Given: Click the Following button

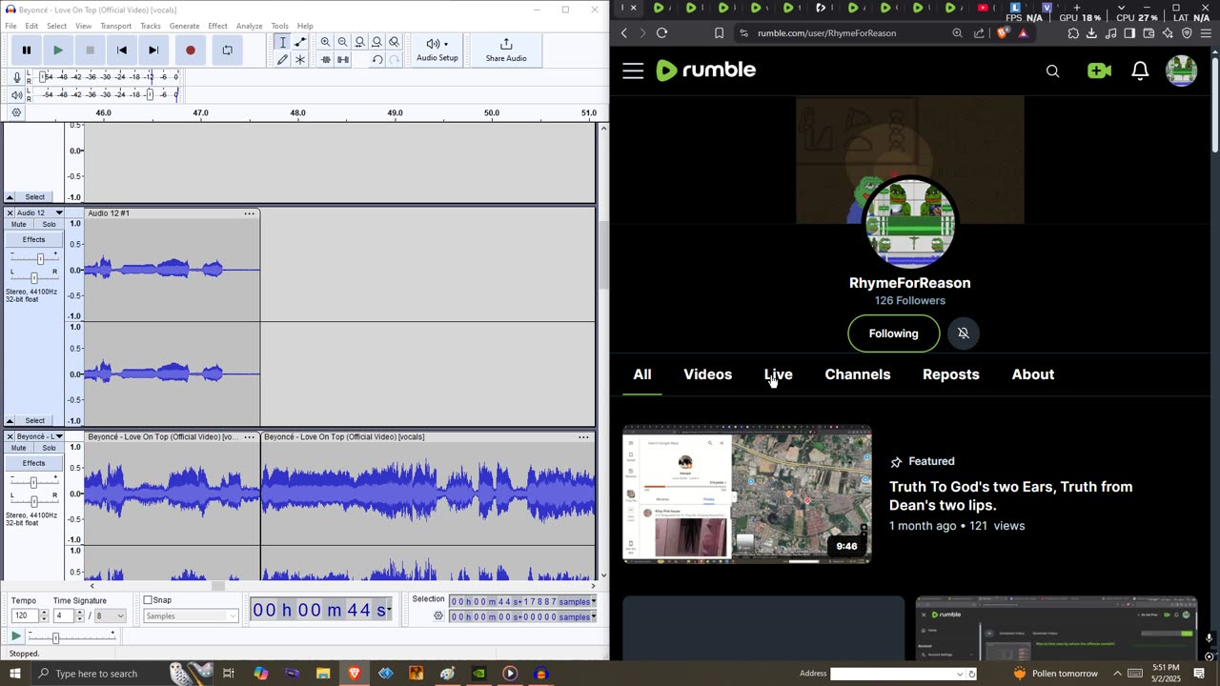Looking at the screenshot, I should (893, 333).
